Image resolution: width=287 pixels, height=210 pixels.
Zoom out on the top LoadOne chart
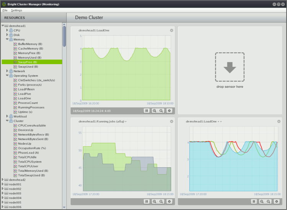pos(161,111)
